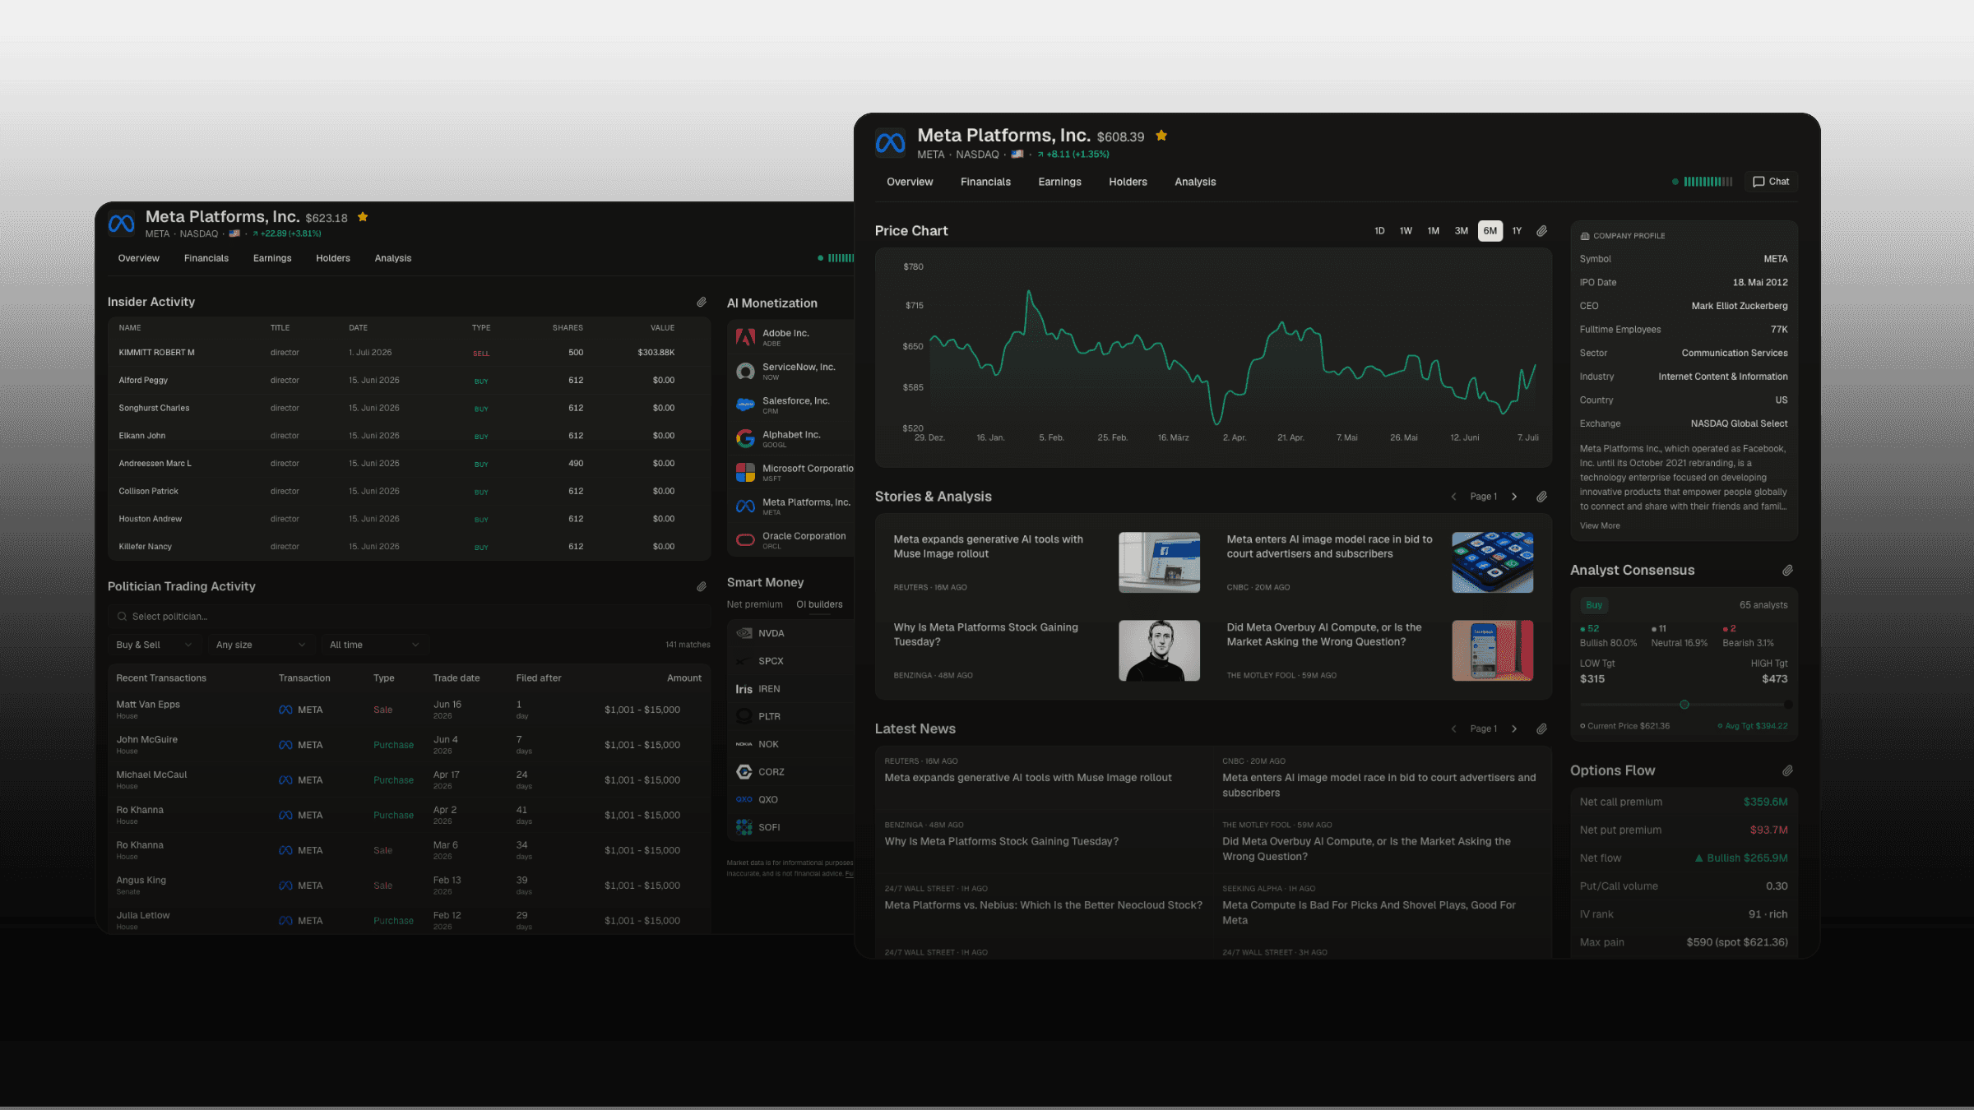Open news Meta Compute Is Bad For Picks article
The image size is (1974, 1110).
coord(1369,913)
